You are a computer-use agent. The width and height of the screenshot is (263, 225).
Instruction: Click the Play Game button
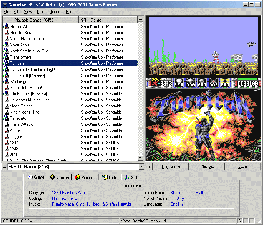click(171, 166)
